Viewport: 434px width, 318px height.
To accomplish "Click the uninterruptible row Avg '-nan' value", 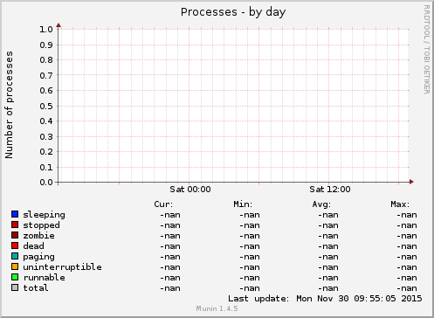I will coord(328,267).
